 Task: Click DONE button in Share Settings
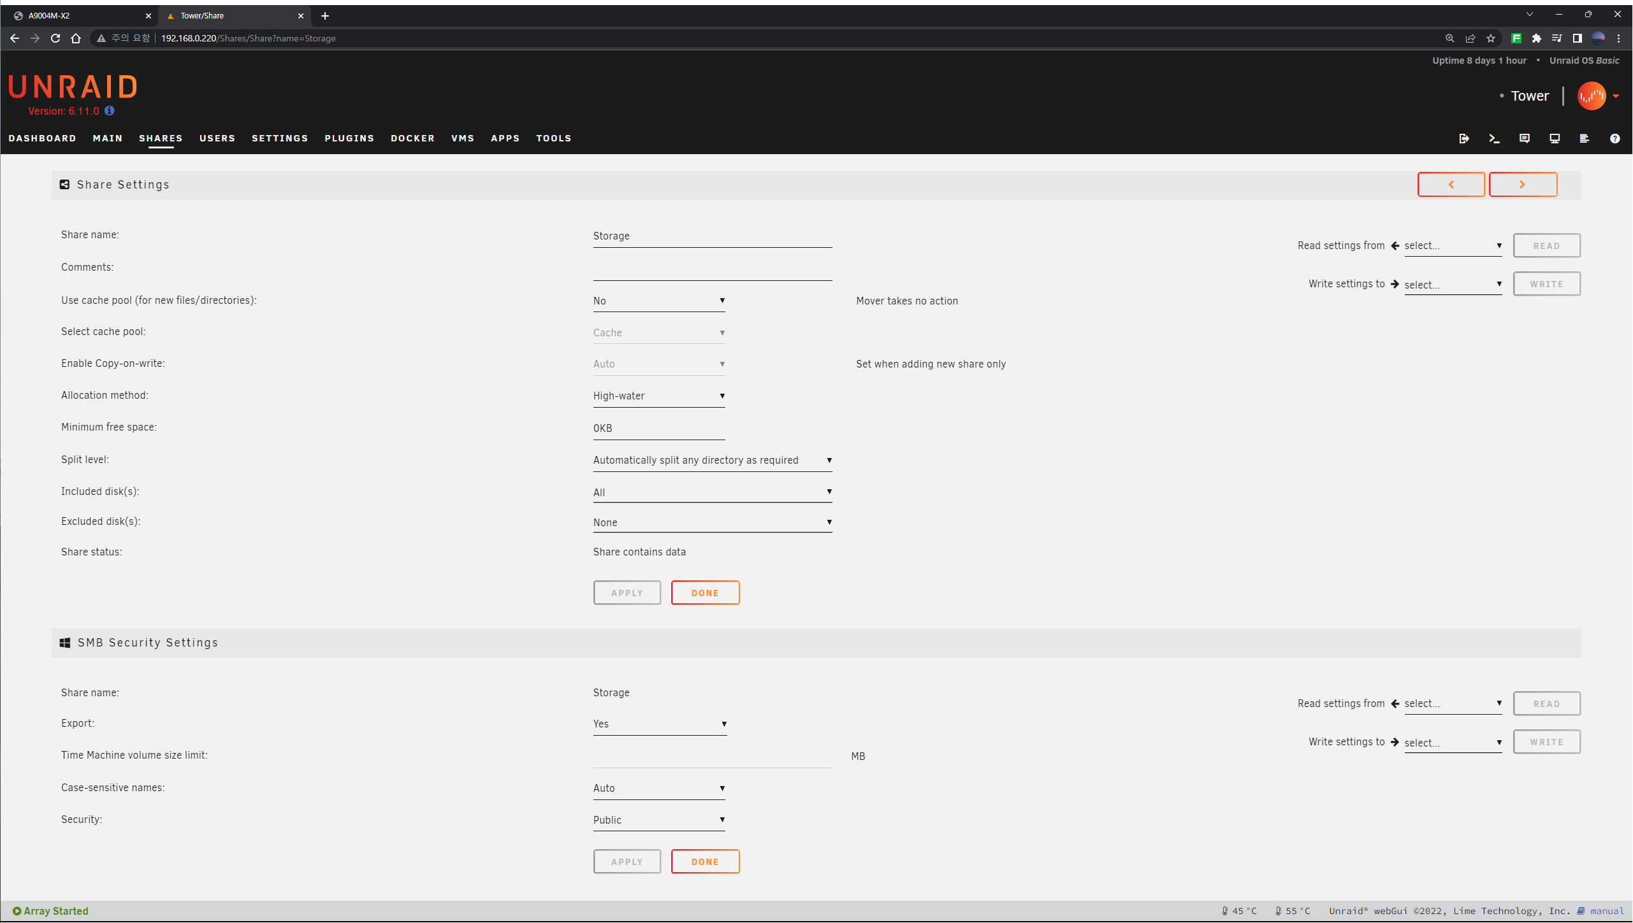[705, 593]
